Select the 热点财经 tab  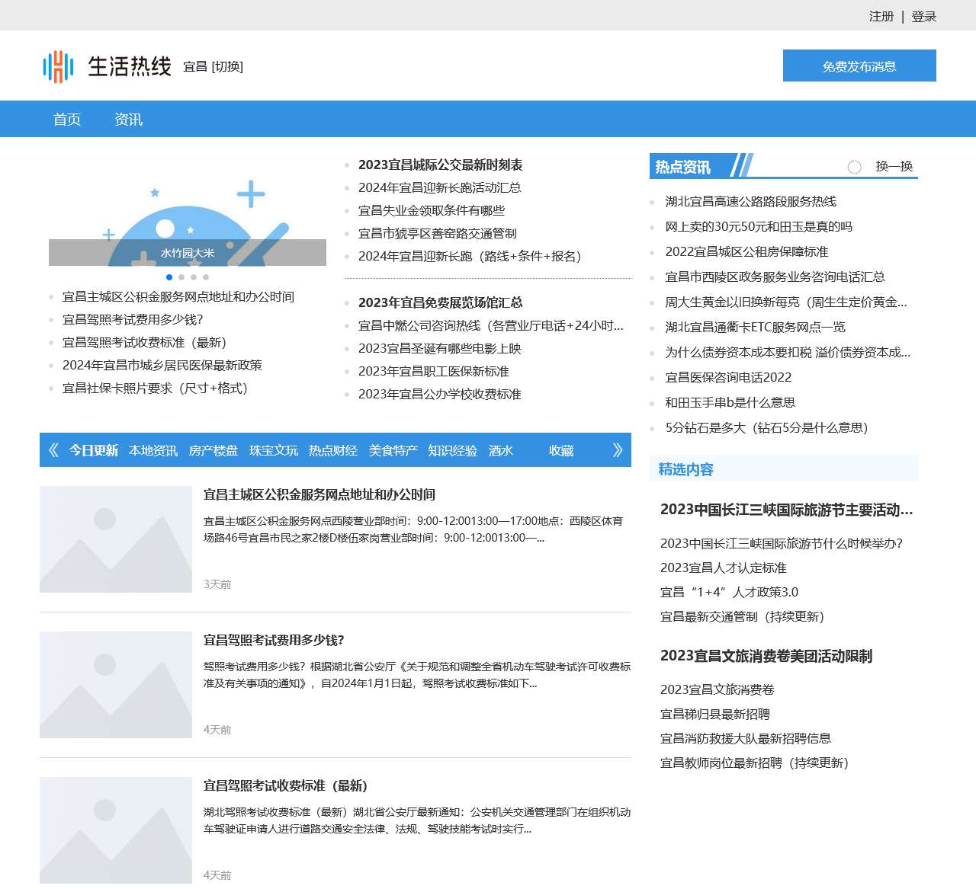click(332, 450)
